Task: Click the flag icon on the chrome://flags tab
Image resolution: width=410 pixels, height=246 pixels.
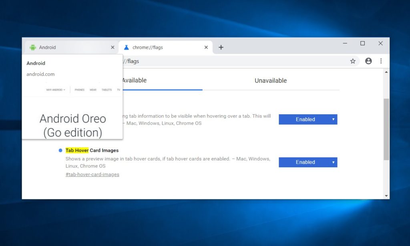Action: tap(126, 47)
